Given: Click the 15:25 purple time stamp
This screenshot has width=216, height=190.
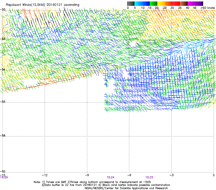Looking at the screenshot, I should tap(149, 177).
